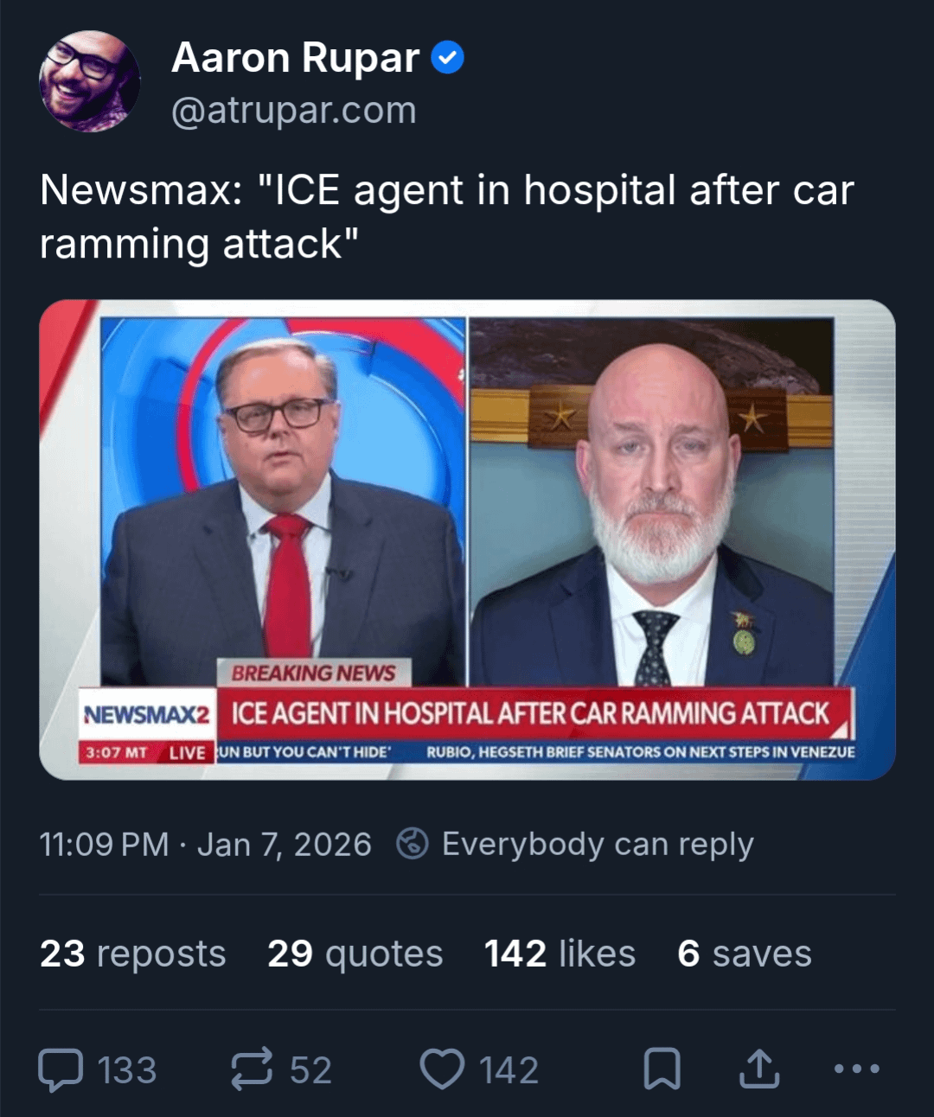
Task: Click the 133 reply count
Action: tap(127, 1070)
